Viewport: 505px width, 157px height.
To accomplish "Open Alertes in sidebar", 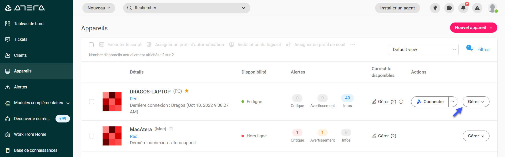I will click(x=37, y=87).
